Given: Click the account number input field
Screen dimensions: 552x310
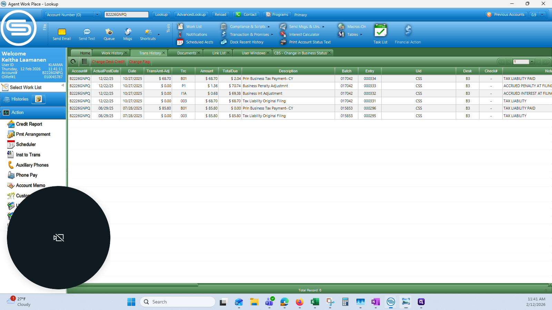Looking at the screenshot, I should coord(126,15).
